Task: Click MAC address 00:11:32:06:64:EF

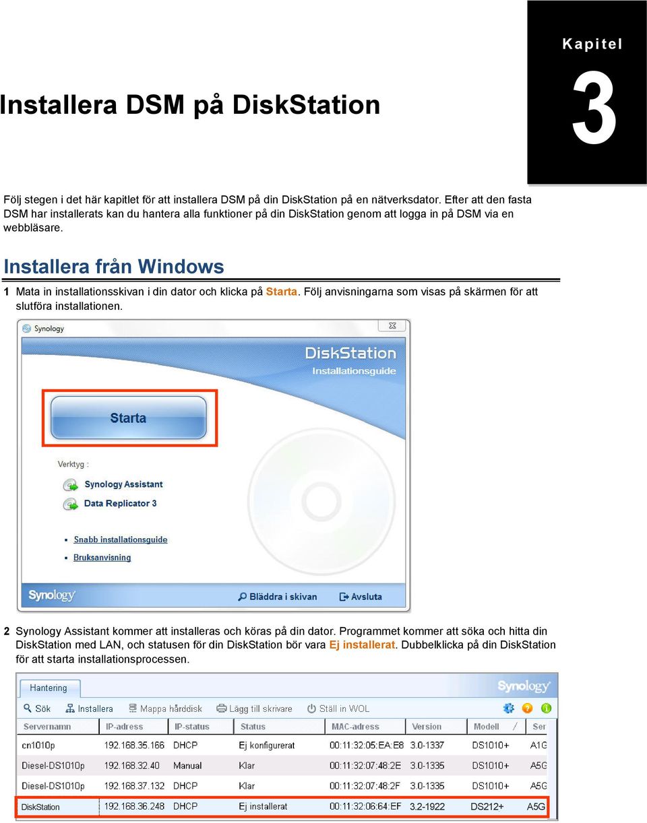Action: coord(365,806)
